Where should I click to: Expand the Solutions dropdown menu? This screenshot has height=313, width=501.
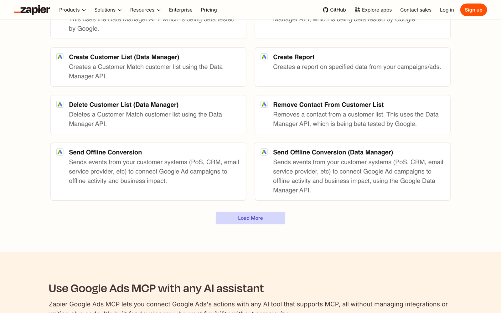click(108, 10)
